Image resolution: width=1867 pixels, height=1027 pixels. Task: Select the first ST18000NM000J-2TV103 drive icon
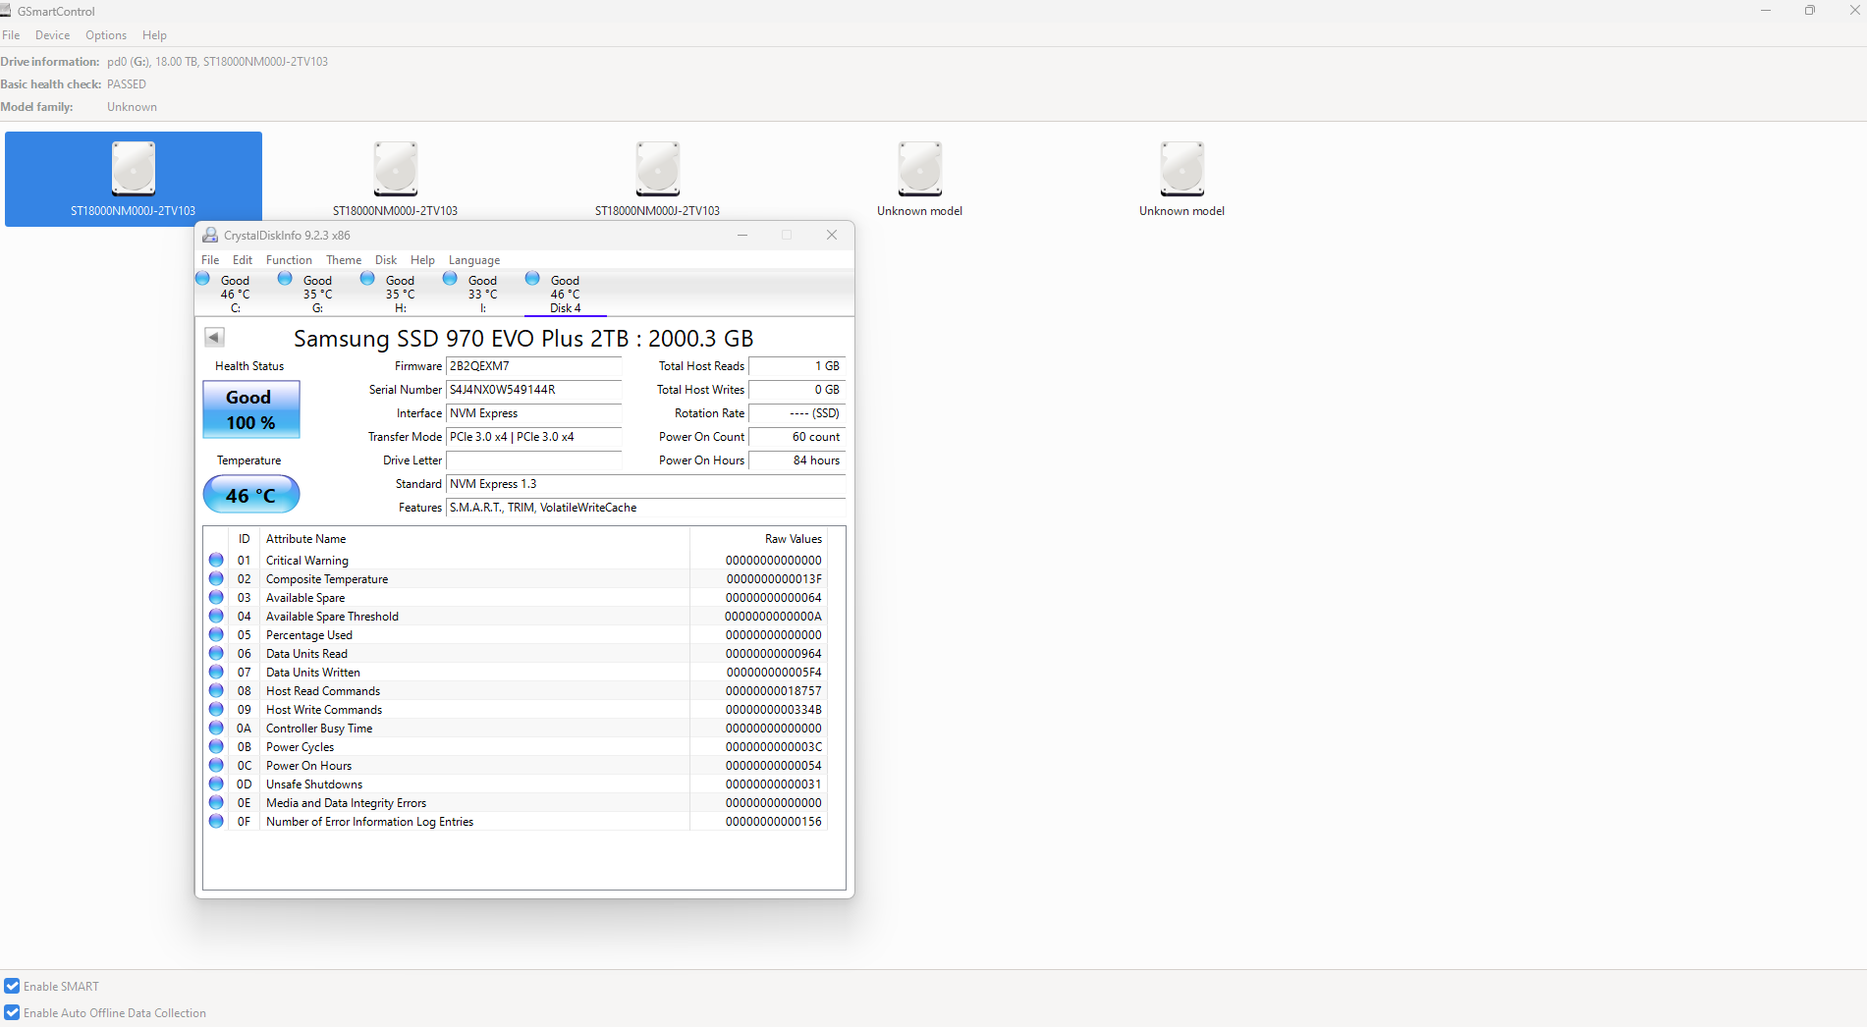click(x=134, y=179)
